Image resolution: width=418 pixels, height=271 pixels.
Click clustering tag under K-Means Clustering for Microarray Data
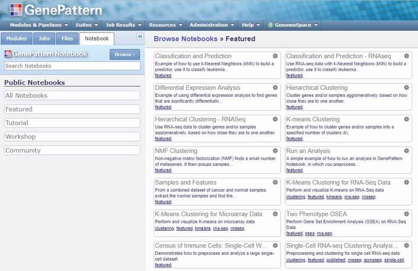(x=164, y=228)
